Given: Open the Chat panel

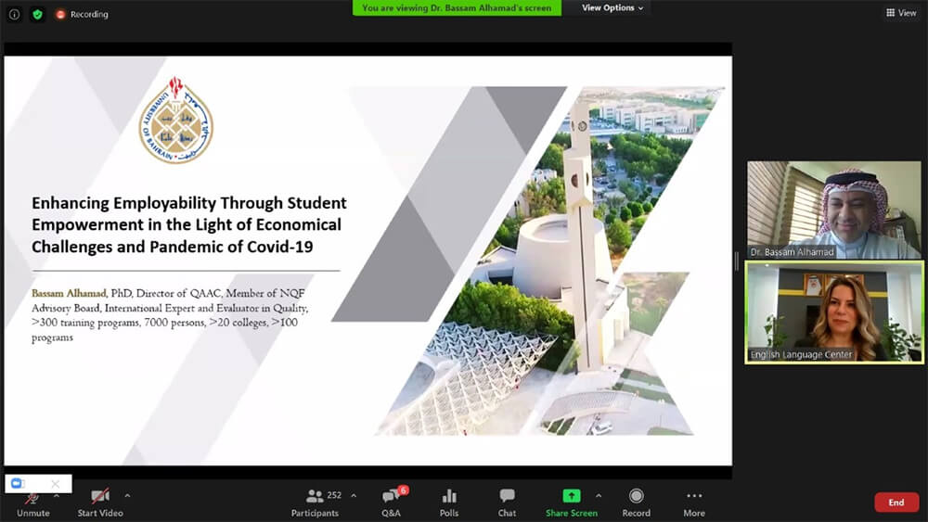Looking at the screenshot, I should (x=507, y=502).
